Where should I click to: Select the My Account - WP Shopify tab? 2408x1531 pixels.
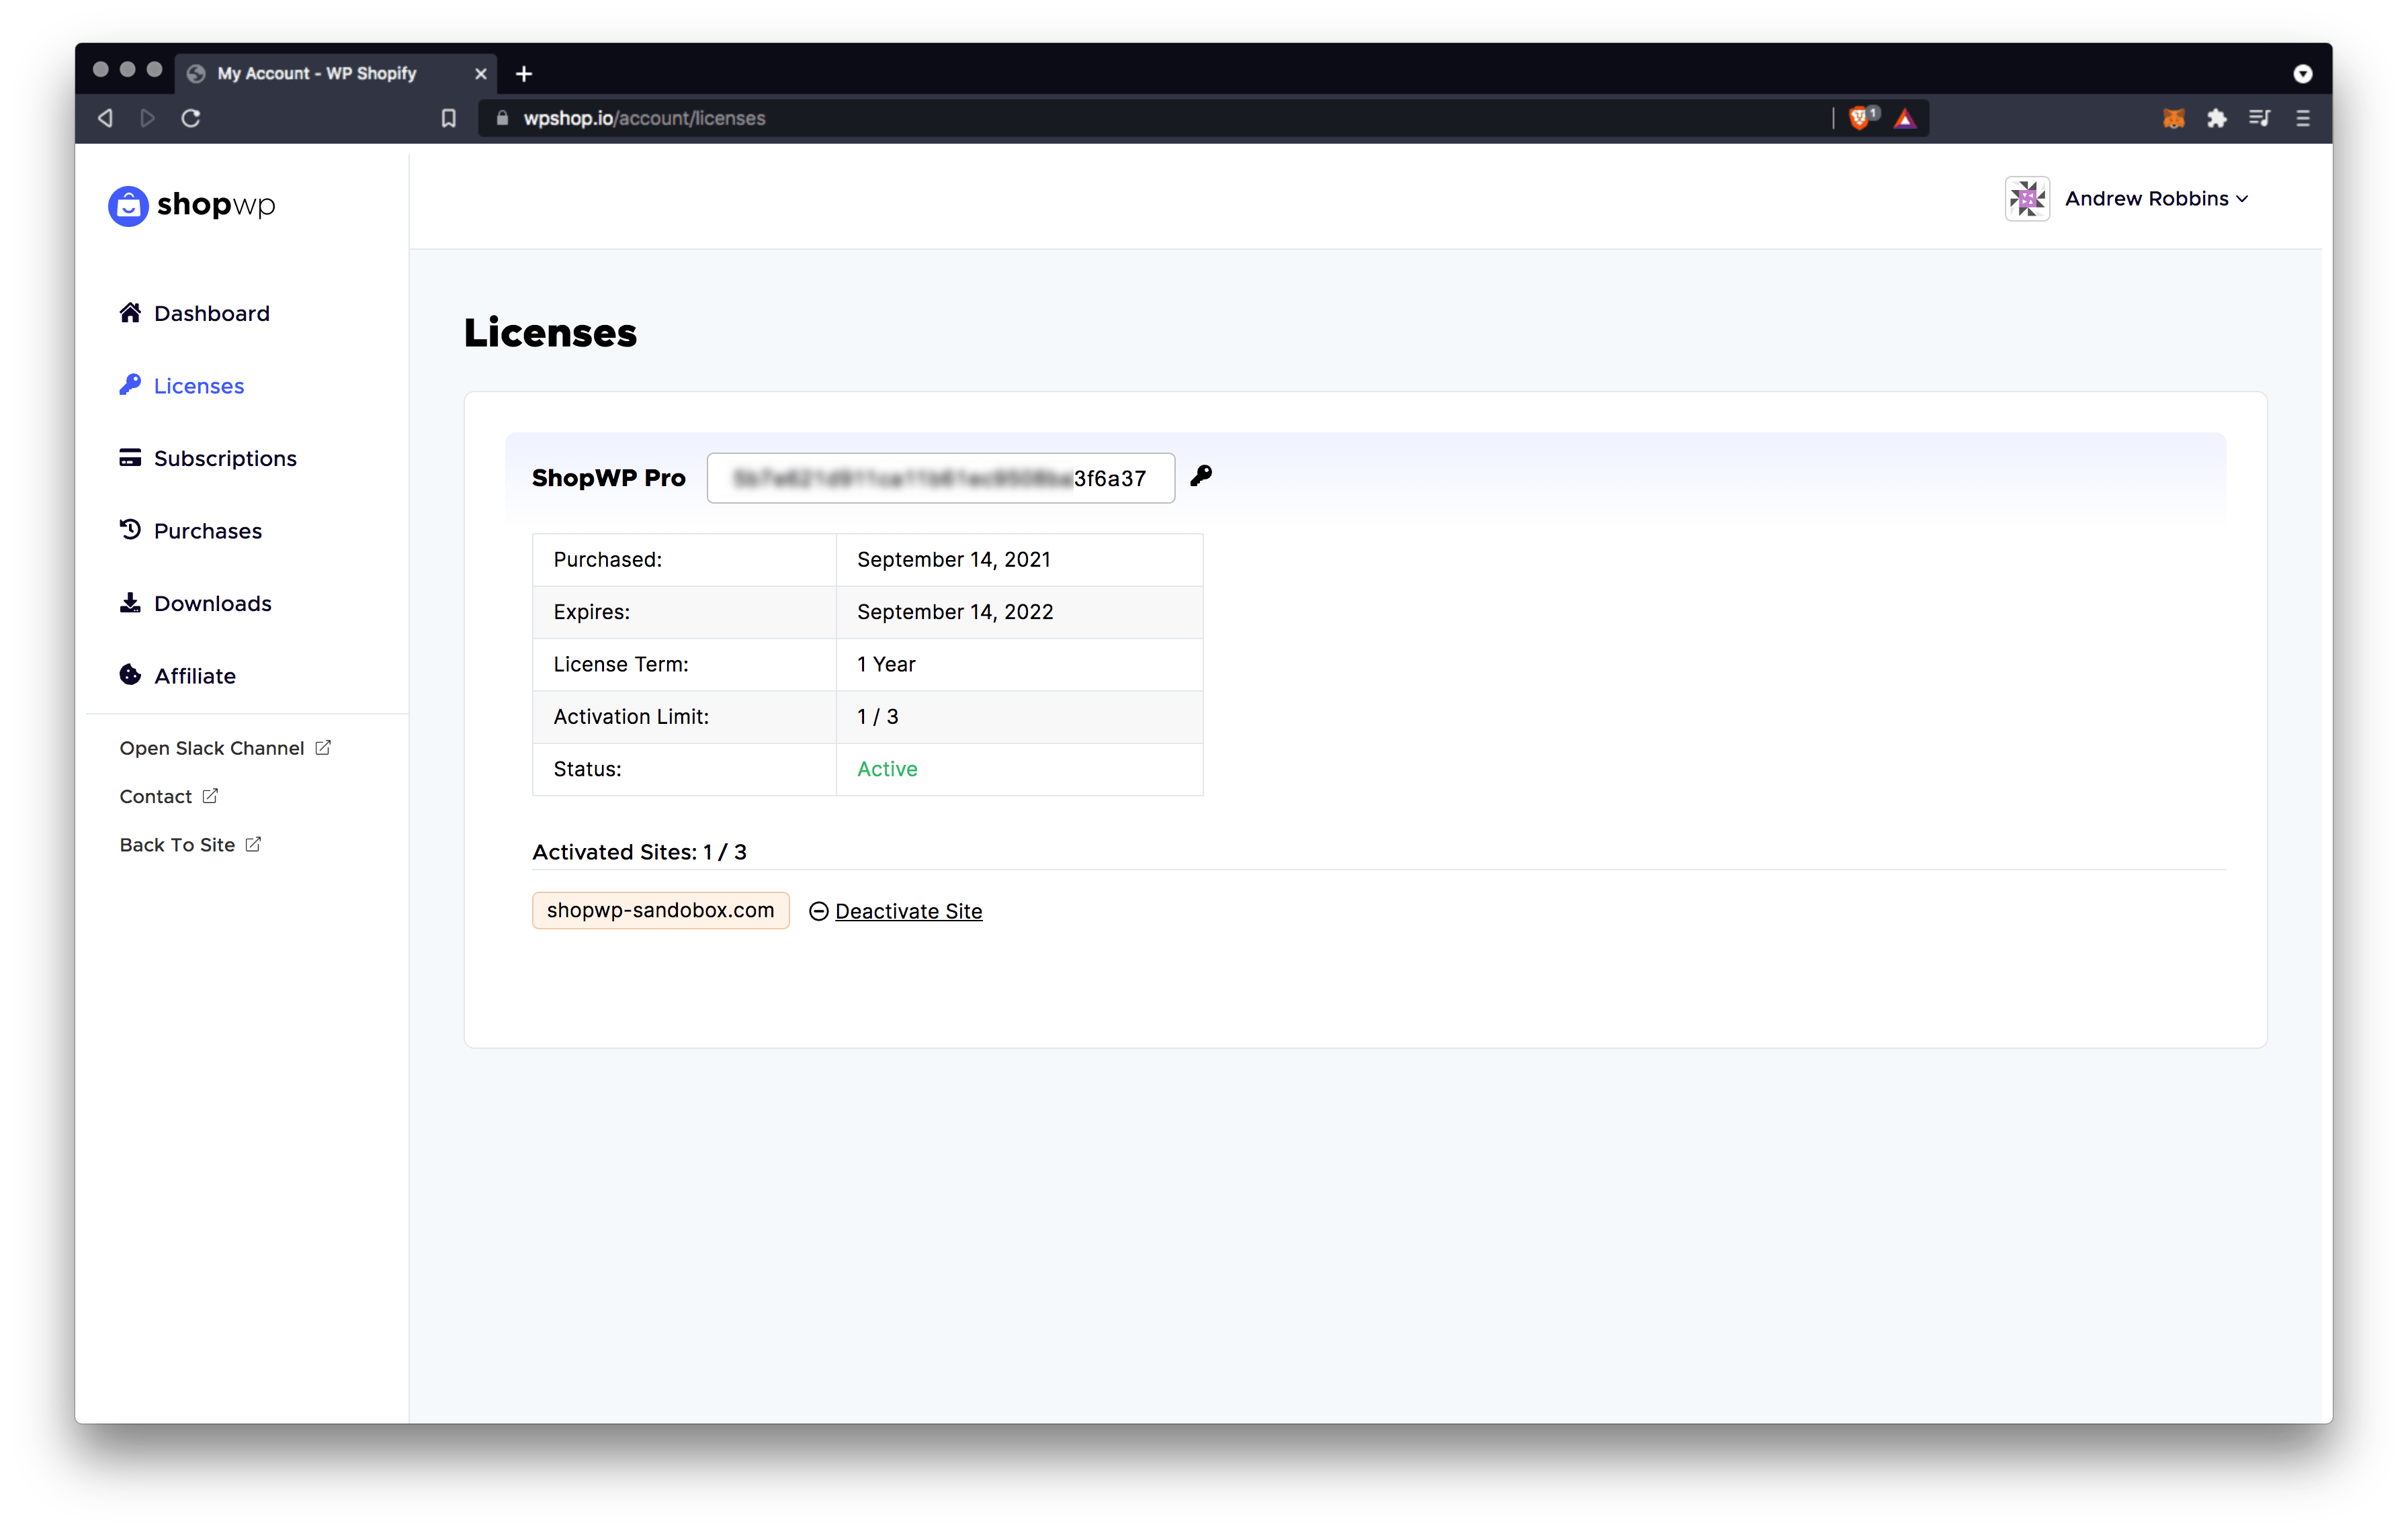(x=336, y=74)
